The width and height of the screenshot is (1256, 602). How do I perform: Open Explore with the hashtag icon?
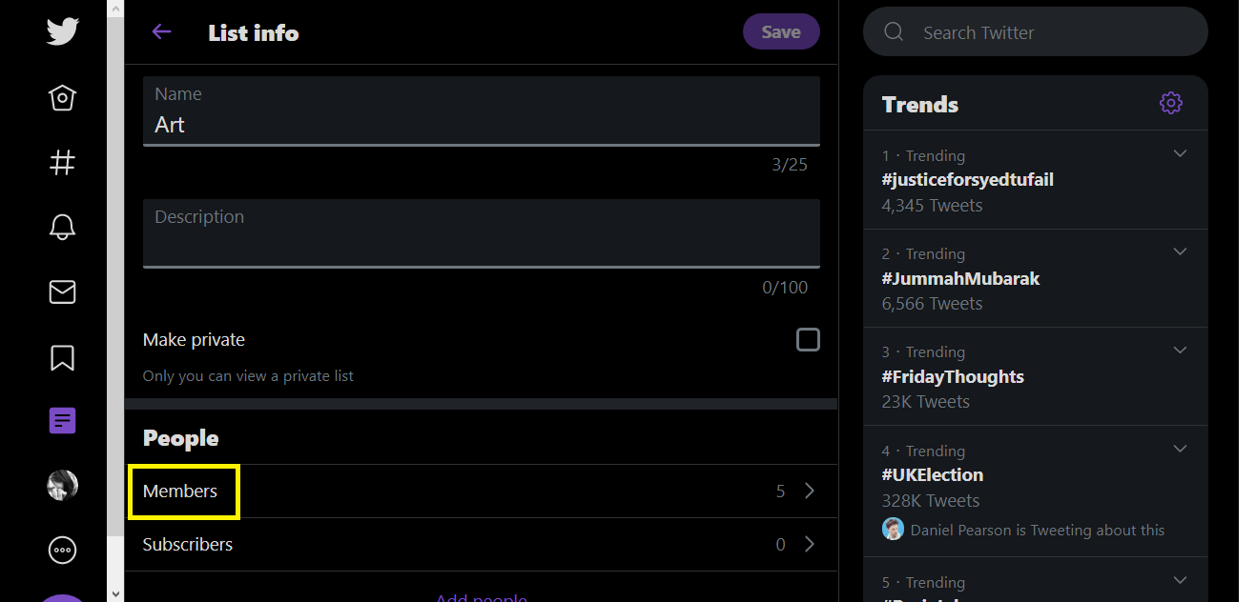pyautogui.click(x=62, y=163)
